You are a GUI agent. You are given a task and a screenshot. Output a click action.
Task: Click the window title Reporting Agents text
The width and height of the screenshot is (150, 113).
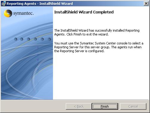[x=21, y=4]
